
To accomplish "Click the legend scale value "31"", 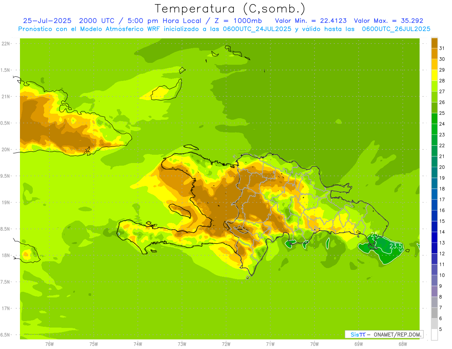I will click(442, 48).
